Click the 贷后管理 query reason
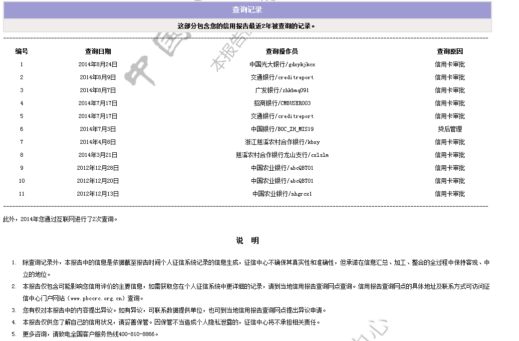Image resolution: width=519 pixels, height=341 pixels. 450,129
